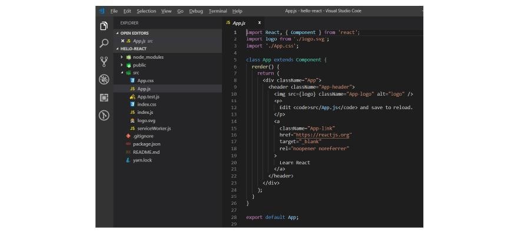Click the VS Code logo in title bar
This screenshot has width=518, height=233.
pos(102,11)
